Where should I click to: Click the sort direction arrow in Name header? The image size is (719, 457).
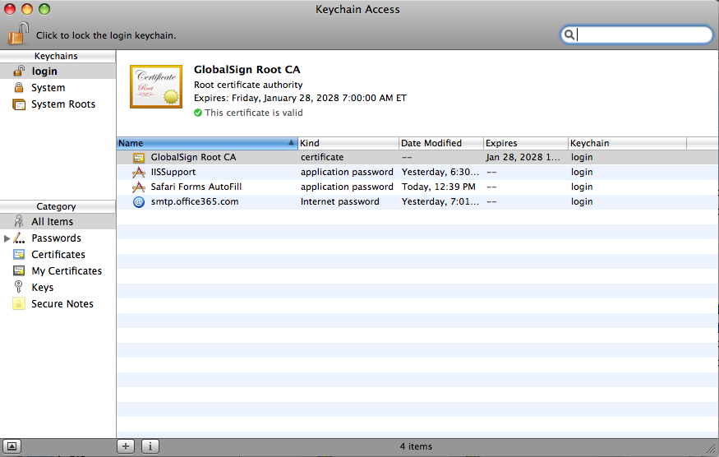tap(291, 143)
